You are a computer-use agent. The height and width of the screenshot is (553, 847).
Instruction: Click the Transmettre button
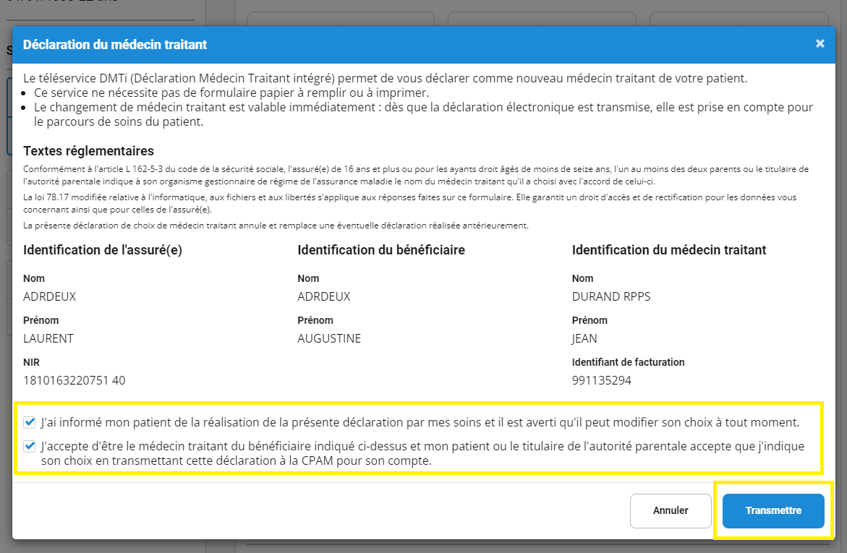[x=773, y=510]
